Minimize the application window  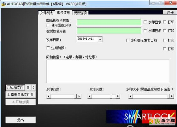pyautogui.click(x=153, y=3)
